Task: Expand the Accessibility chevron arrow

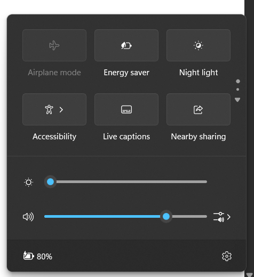Action: [61, 109]
